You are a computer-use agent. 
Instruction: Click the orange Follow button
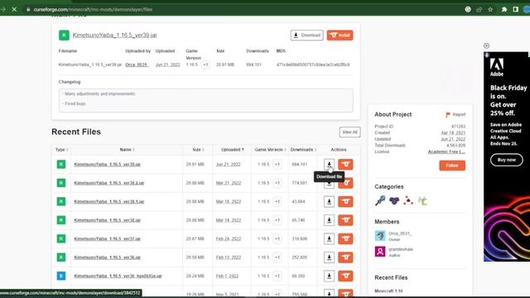[452, 166]
